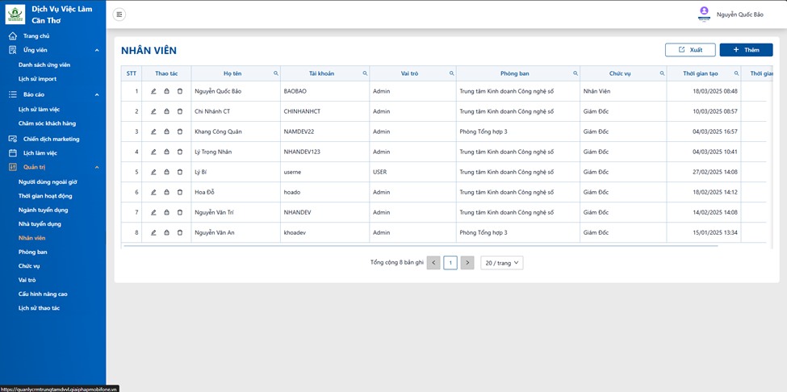Open Ngành tuyển dụng page
This screenshot has height=392, width=787.
click(x=43, y=210)
